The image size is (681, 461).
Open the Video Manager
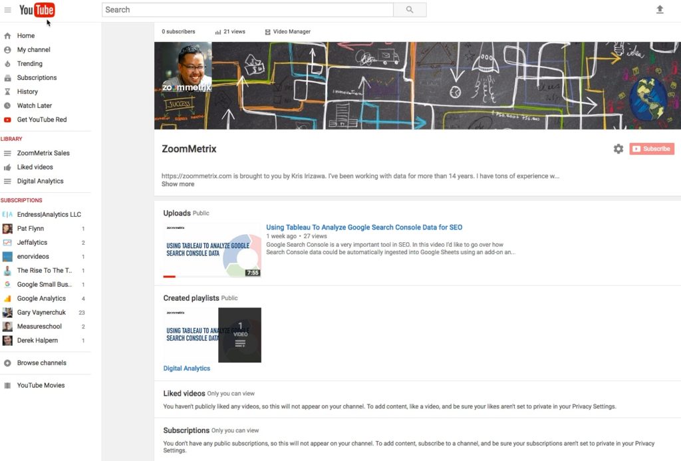tap(287, 31)
